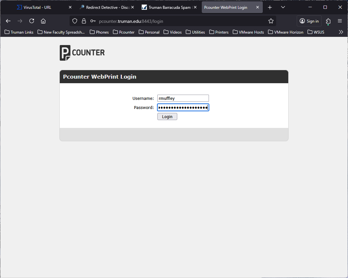List all open tabs dropdown
The width and height of the screenshot is (348, 278).
pos(283,7)
